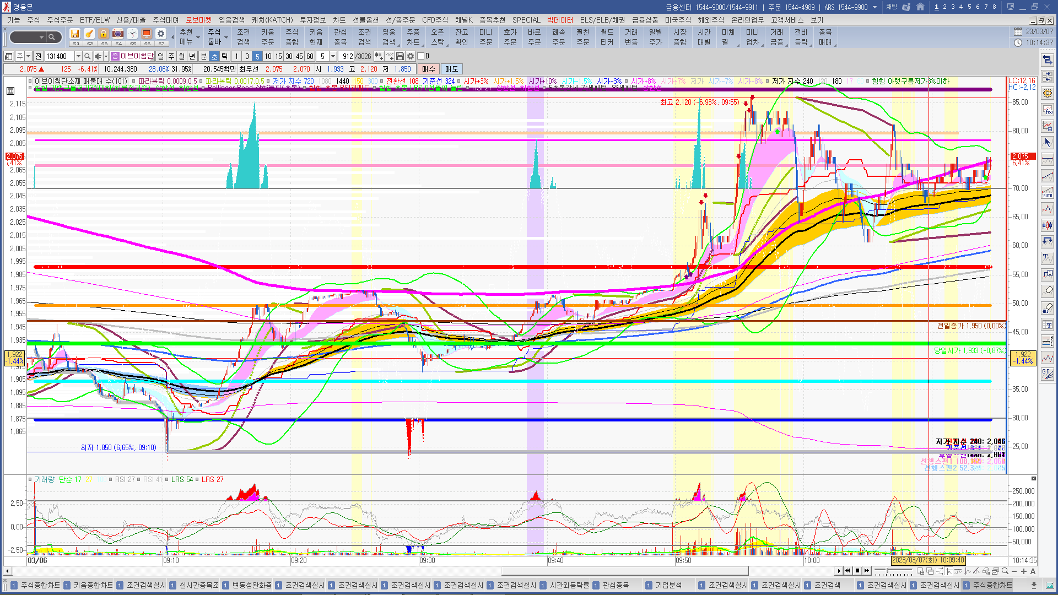The height and width of the screenshot is (595, 1058).
Task: Open the 추천메뉴 dropdown arrow
Action: click(x=198, y=37)
